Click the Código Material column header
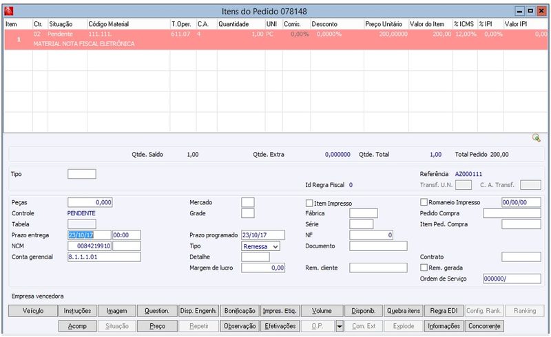This screenshot has width=551, height=337. coord(128,24)
